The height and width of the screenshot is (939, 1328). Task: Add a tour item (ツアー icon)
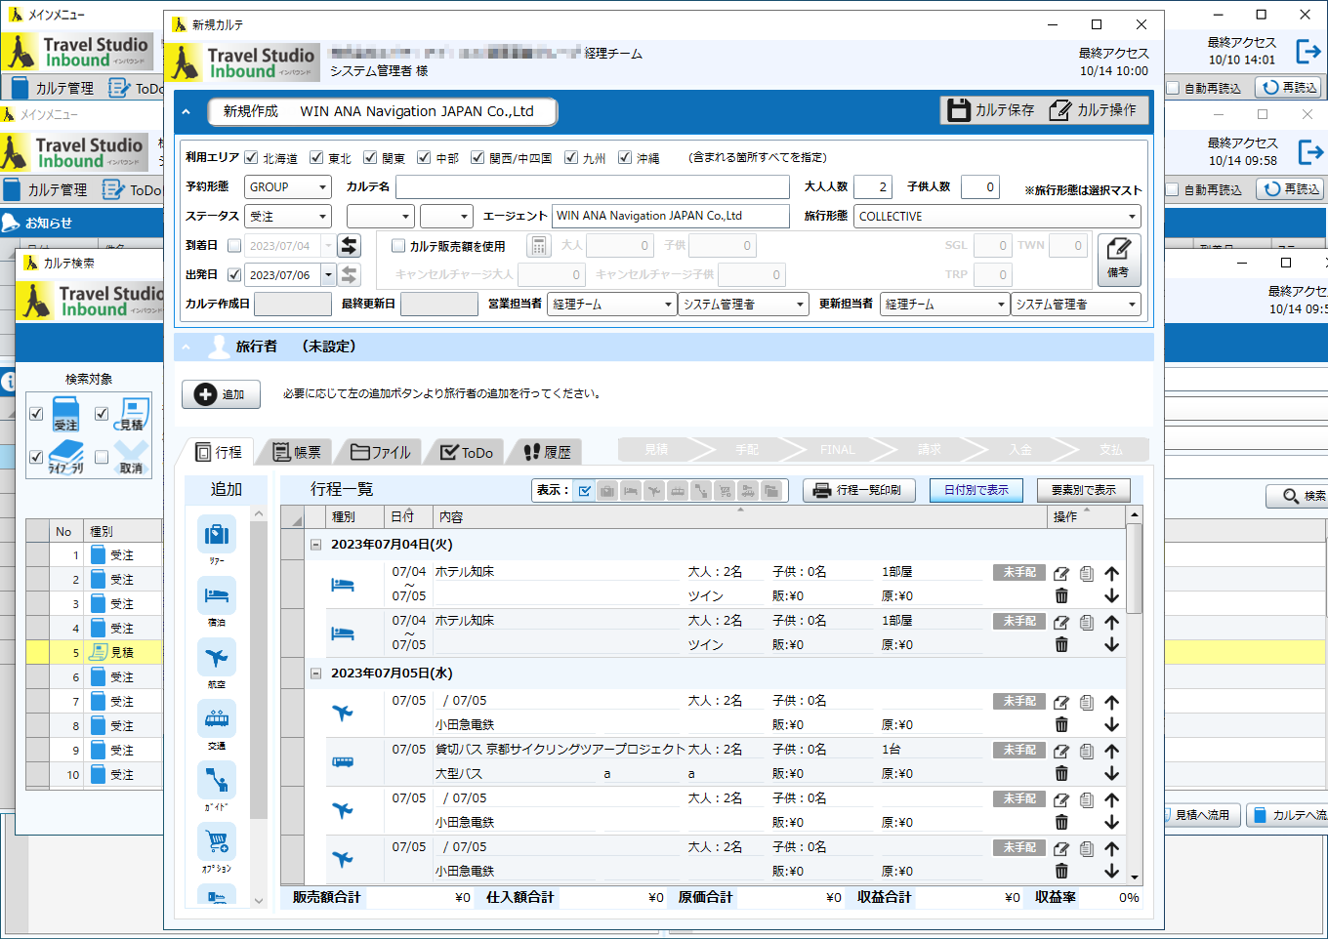217,535
